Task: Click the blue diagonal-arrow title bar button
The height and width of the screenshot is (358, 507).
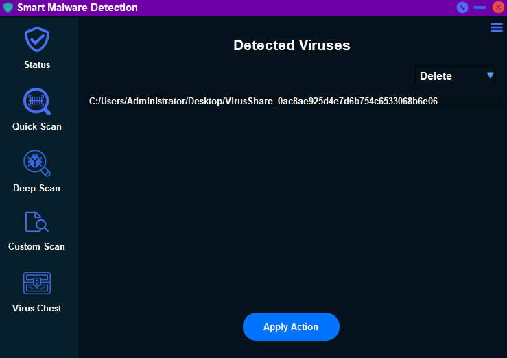Action: click(x=462, y=8)
